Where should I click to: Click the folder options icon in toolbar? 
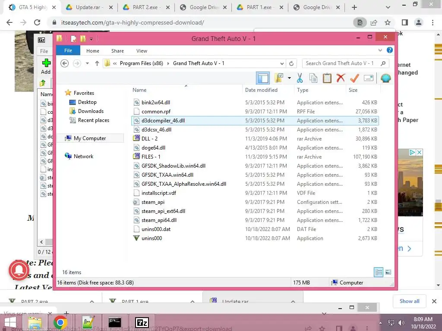tap(278, 78)
